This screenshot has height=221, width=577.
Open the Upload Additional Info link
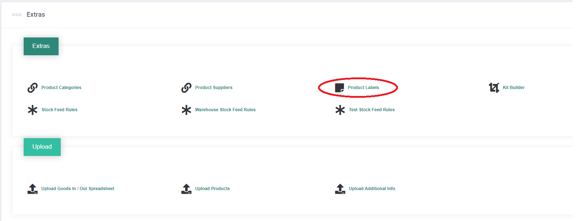coord(372,189)
